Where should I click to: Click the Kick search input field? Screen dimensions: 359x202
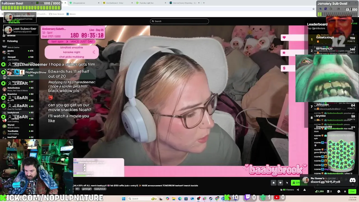click(179, 21)
